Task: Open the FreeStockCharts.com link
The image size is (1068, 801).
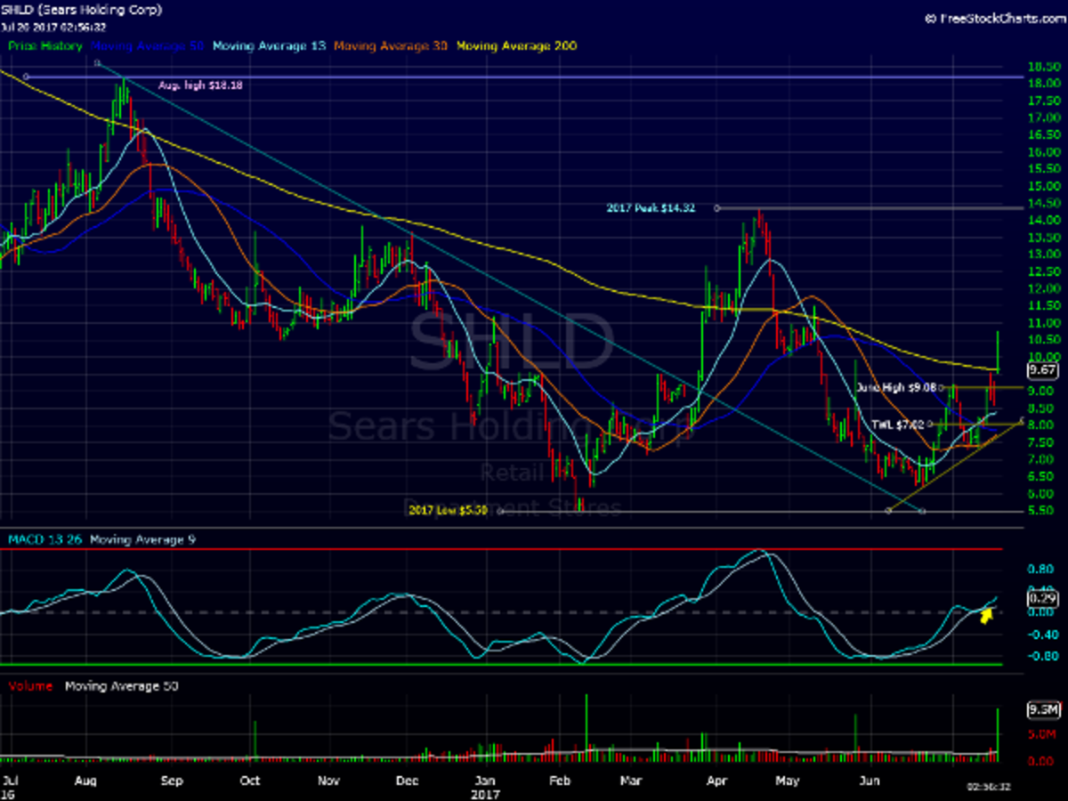Action: click(994, 17)
